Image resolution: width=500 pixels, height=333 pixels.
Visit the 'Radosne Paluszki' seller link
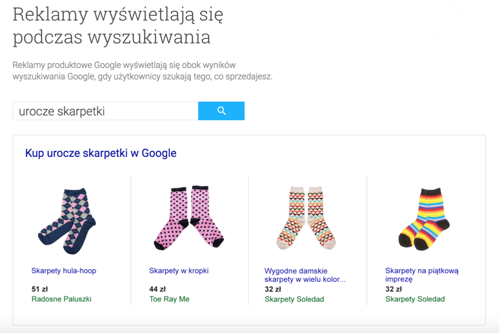coord(61,299)
